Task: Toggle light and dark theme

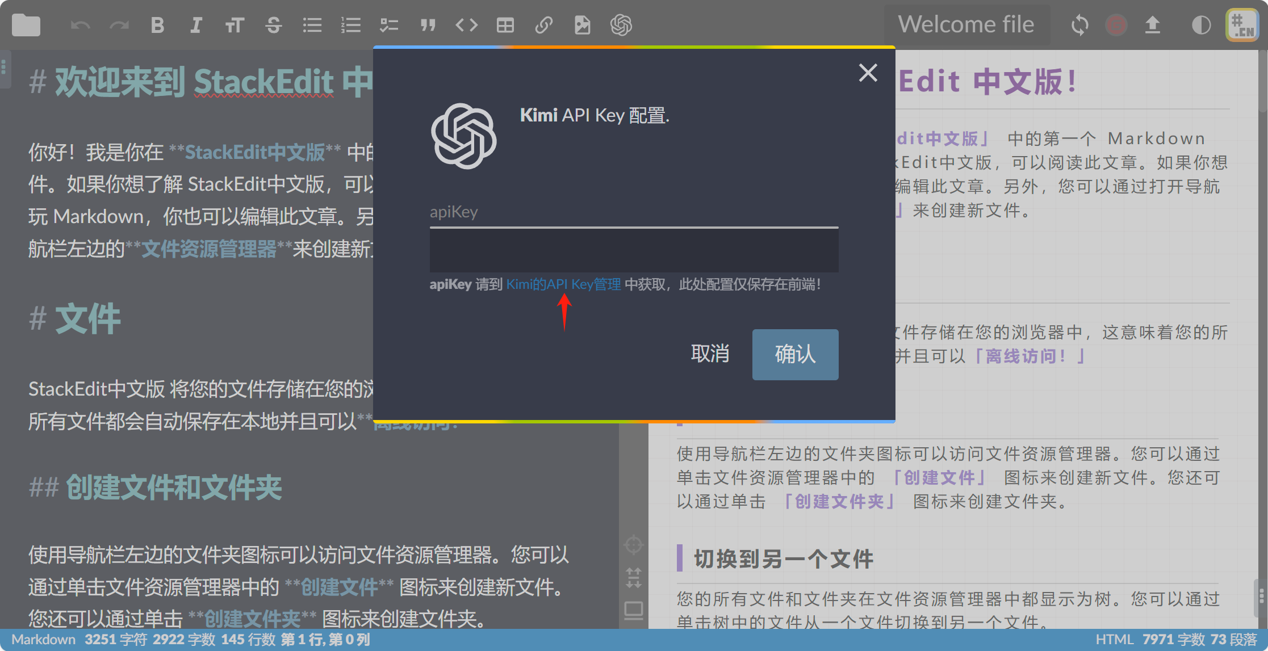Action: pyautogui.click(x=1201, y=25)
